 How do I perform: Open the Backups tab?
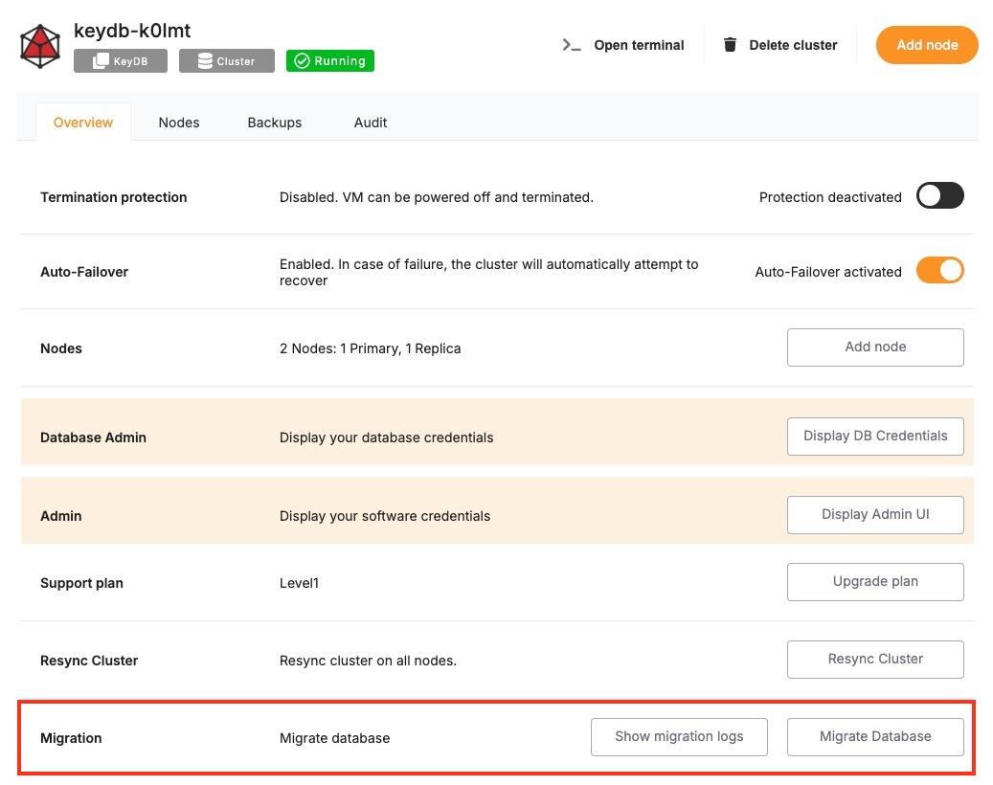click(274, 123)
